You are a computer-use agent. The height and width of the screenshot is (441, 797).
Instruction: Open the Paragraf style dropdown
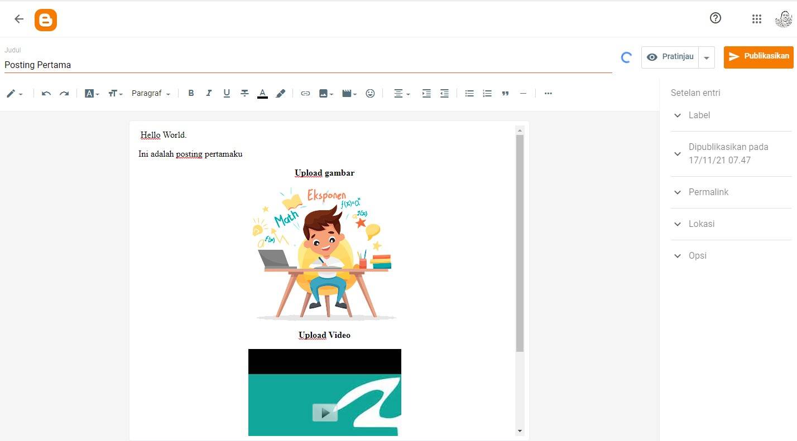tap(151, 94)
